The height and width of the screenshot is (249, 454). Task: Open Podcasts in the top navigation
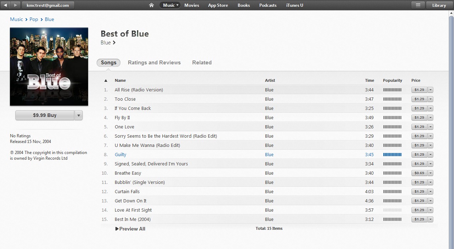point(268,5)
